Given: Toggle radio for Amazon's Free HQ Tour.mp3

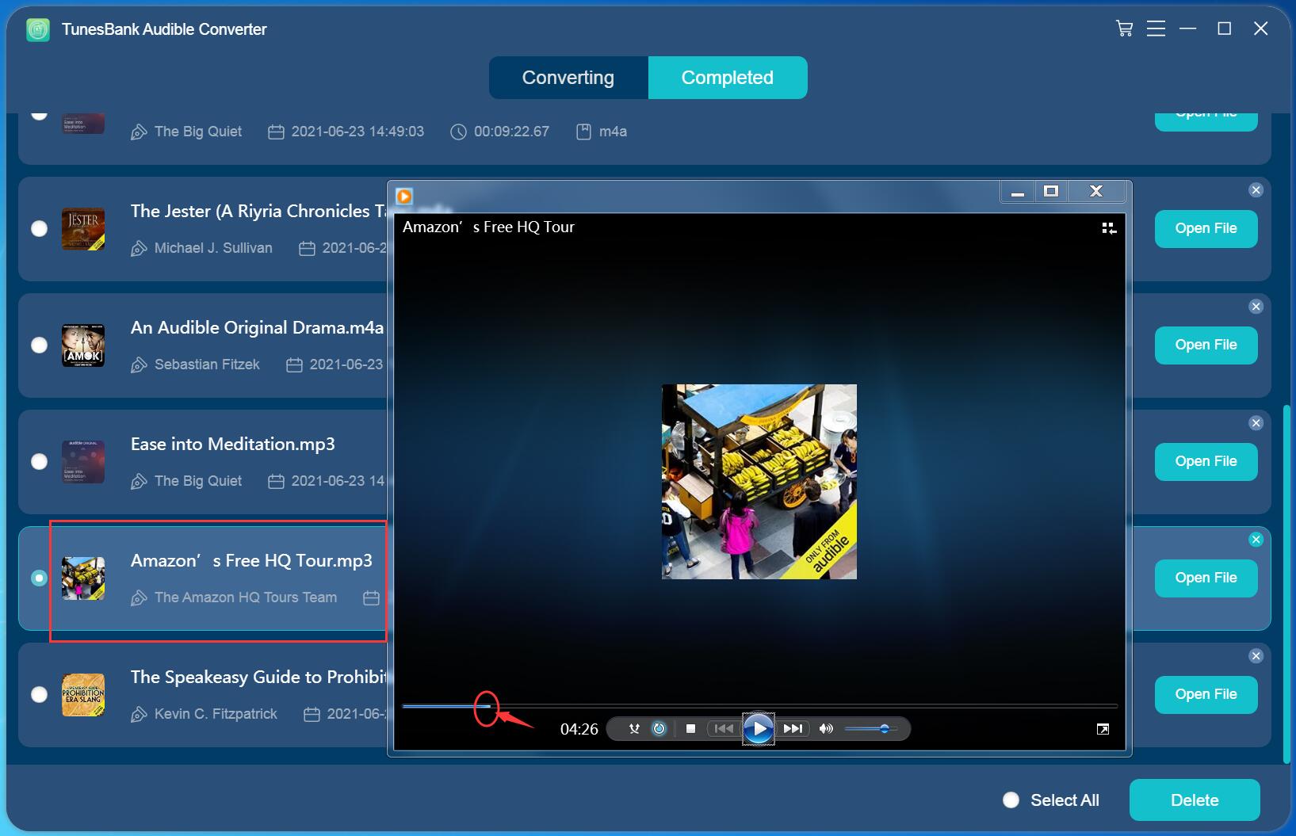Looking at the screenshot, I should 39,578.
